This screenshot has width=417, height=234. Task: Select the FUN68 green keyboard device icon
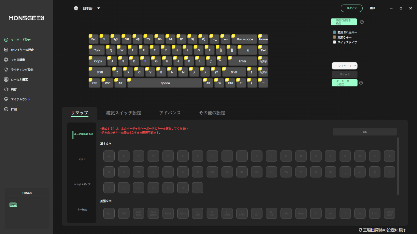(13, 205)
